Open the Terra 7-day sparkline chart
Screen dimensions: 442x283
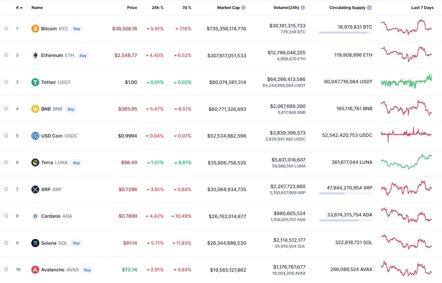coord(406,161)
